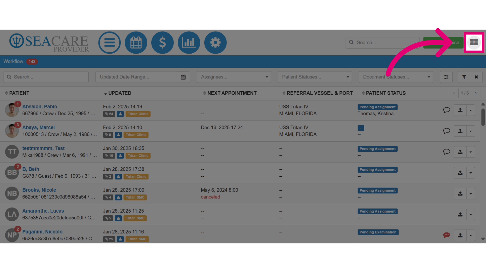Image resolution: width=486 pixels, height=273 pixels.
Task: Open date picker calendar icon in filters
Action: point(183,77)
